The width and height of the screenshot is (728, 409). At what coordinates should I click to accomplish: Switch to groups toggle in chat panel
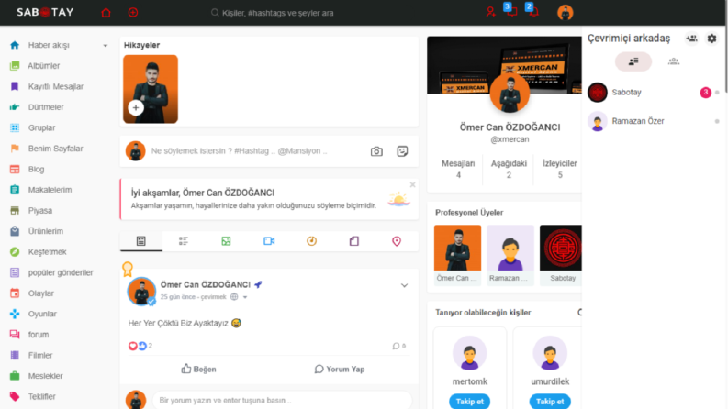673,61
